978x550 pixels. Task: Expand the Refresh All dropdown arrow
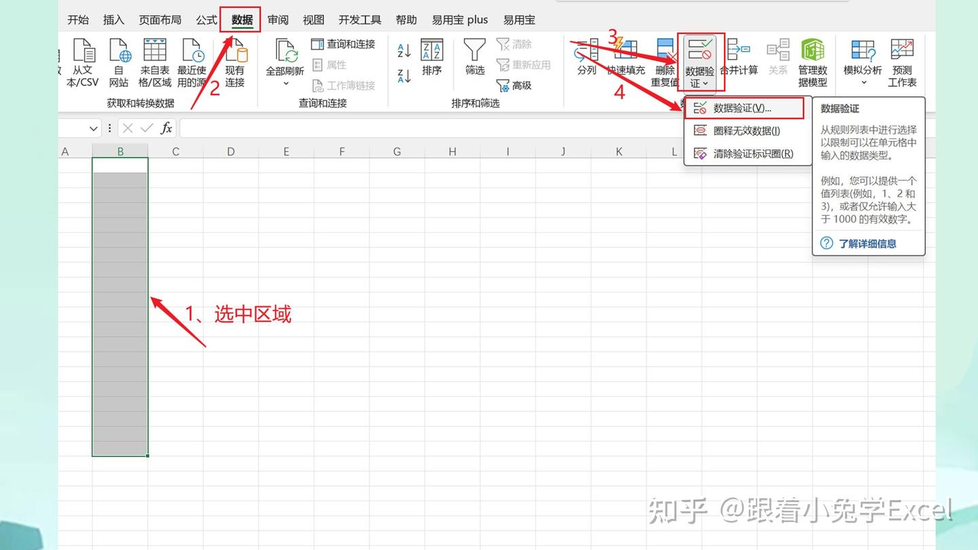285,83
